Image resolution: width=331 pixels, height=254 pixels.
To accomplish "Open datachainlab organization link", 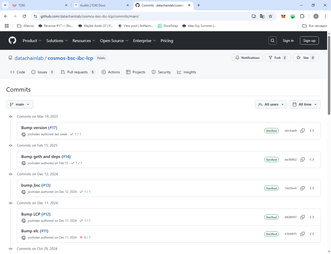I will pyautogui.click(x=29, y=58).
